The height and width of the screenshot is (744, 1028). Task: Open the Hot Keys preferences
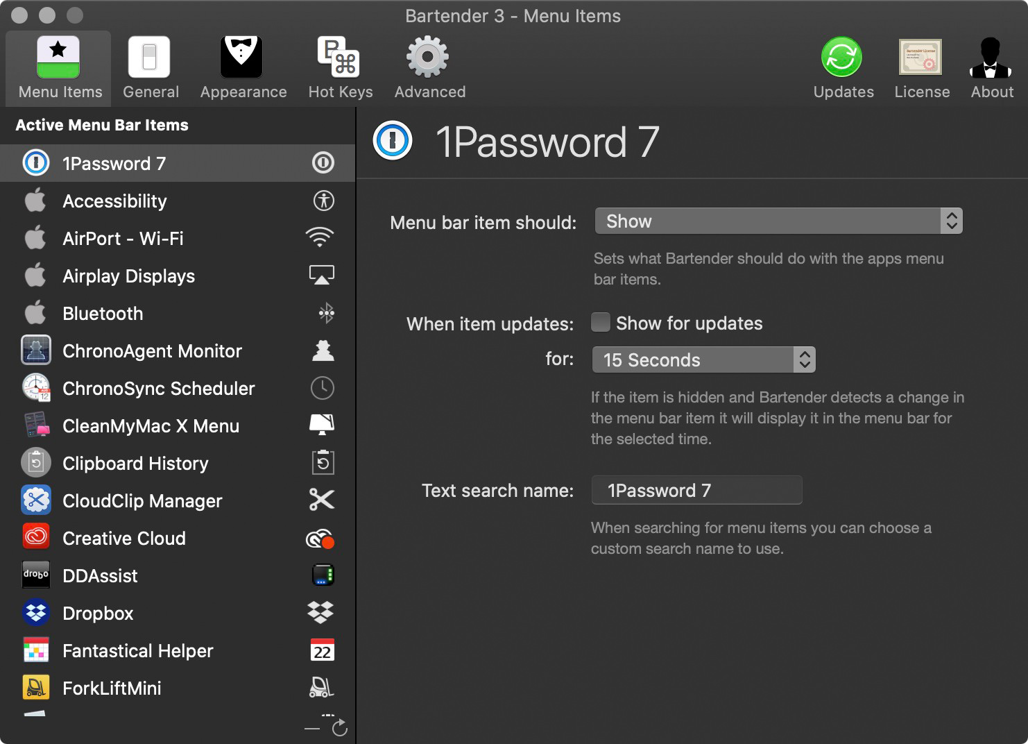point(340,68)
